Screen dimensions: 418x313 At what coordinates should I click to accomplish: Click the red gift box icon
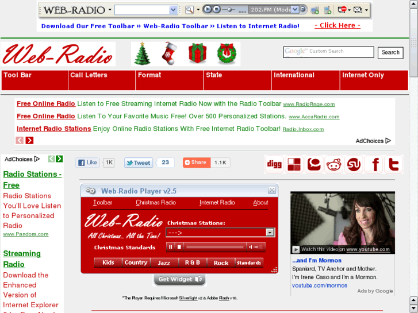point(198,53)
